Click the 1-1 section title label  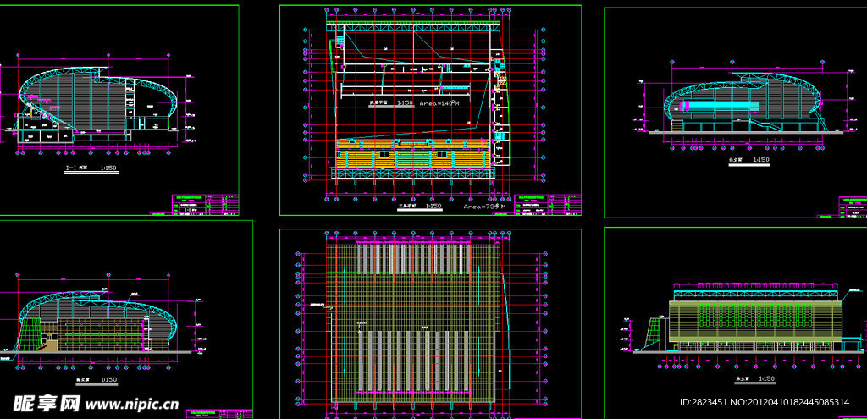click(x=91, y=169)
